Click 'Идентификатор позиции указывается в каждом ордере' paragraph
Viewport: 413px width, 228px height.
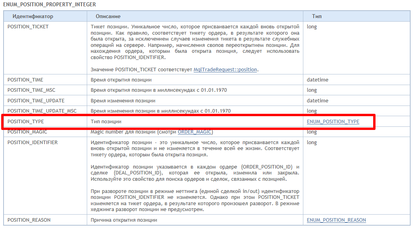coord(195,173)
